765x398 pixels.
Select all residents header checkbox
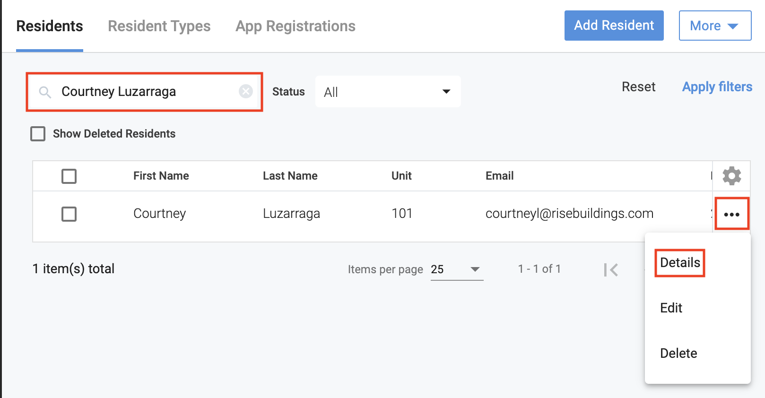[x=69, y=176]
